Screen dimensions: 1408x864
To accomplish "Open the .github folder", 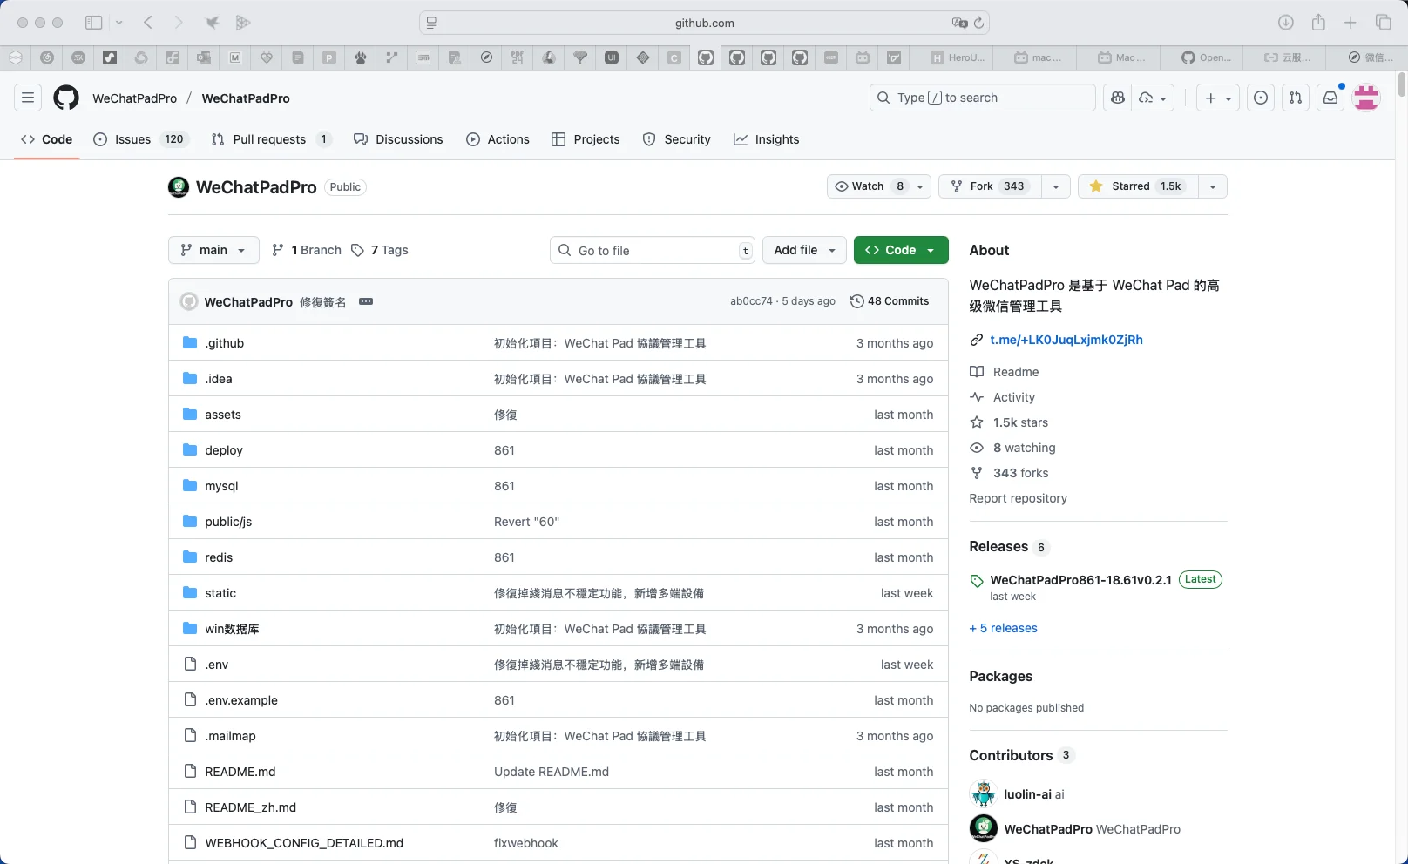I will click(x=225, y=343).
